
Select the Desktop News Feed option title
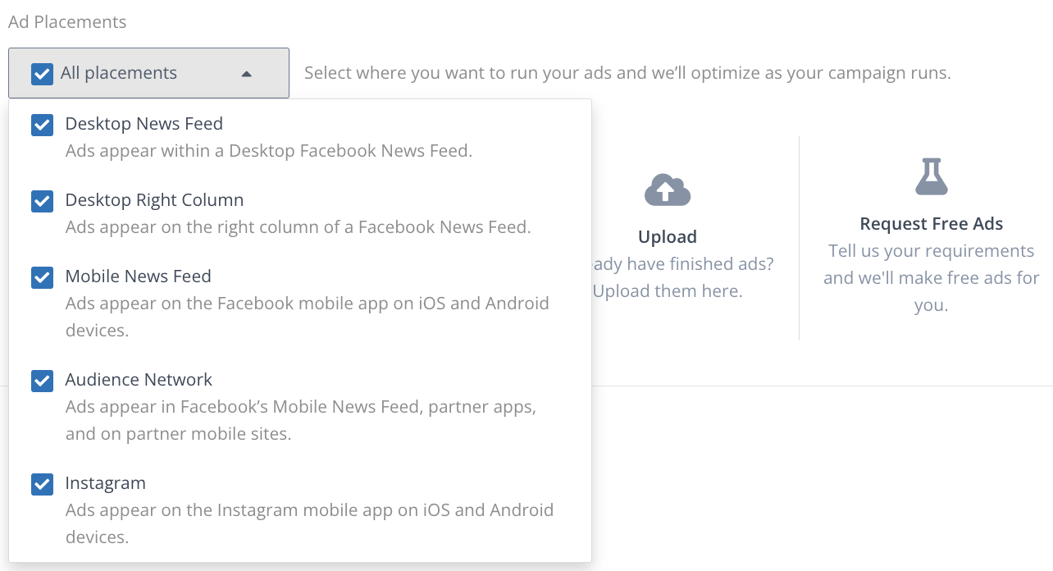click(144, 124)
